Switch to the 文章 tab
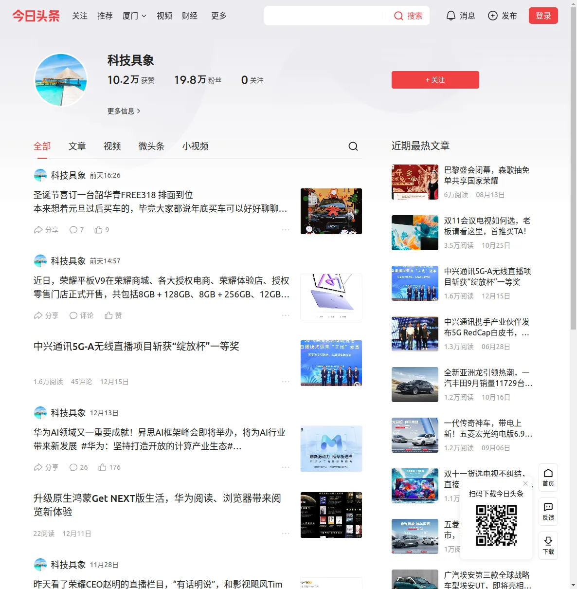Screen dimensions: 577x589 coord(77,146)
